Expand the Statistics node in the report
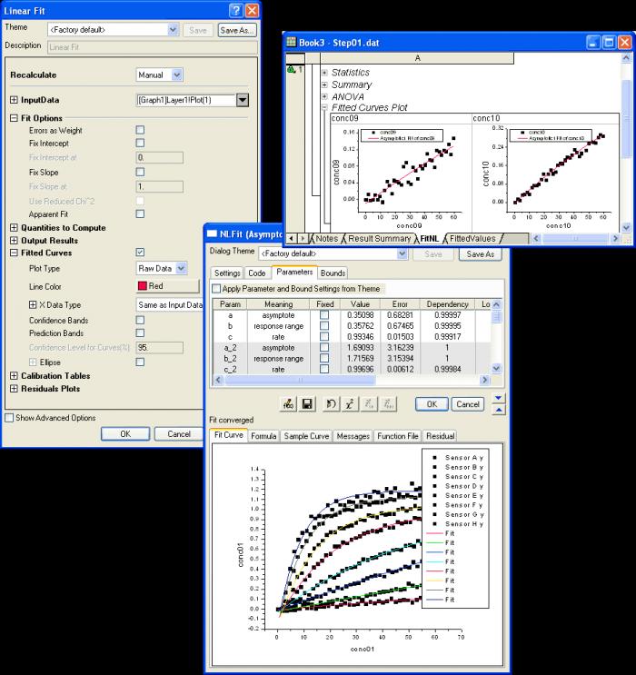Viewport: 636px width, 675px height. pyautogui.click(x=324, y=73)
